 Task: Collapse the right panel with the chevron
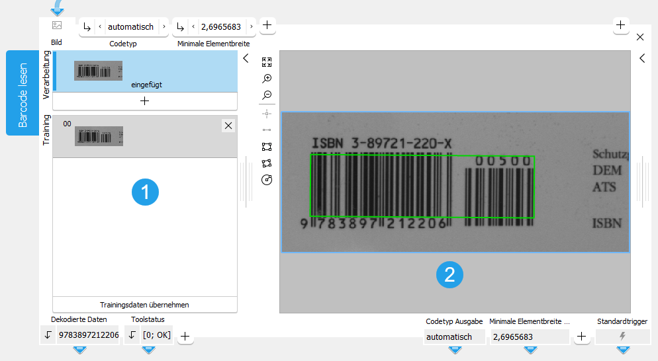click(641, 58)
